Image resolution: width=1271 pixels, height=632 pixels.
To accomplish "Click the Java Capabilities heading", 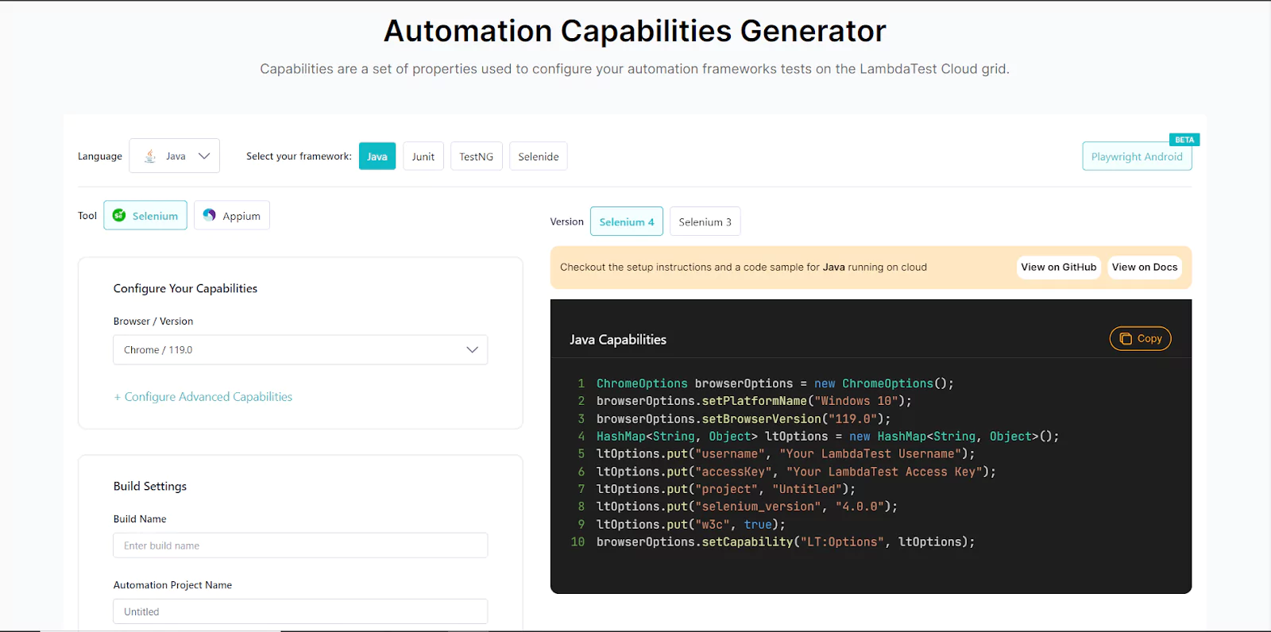I will (x=618, y=340).
